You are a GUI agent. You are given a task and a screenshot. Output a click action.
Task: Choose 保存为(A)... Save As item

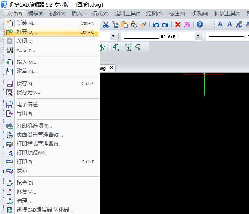[52, 92]
